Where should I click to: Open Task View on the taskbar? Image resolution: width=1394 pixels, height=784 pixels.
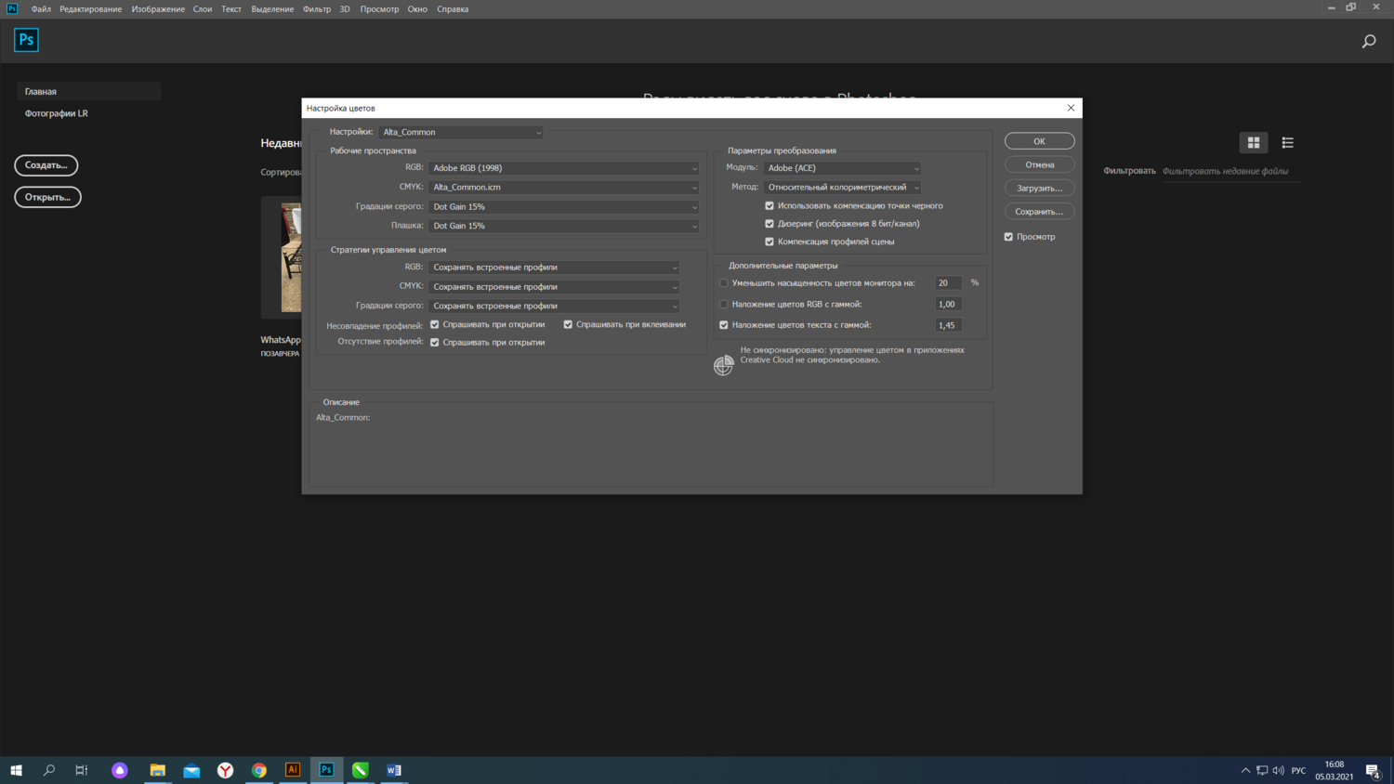click(x=82, y=770)
